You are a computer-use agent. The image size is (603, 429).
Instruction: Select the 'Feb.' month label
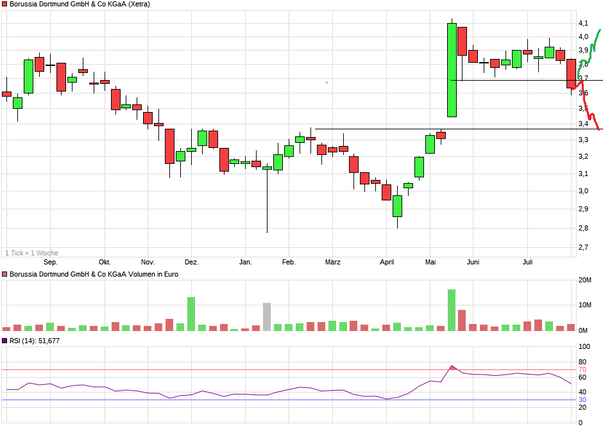point(289,262)
